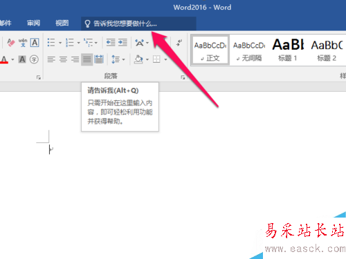This screenshot has height=259, width=346.
Task: Open line and paragraph spacing
Action: coord(116,59)
